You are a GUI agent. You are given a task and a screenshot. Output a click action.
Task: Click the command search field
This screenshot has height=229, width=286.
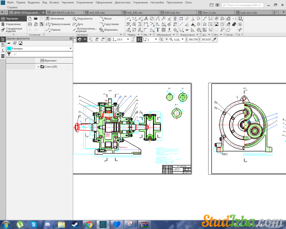point(243,5)
